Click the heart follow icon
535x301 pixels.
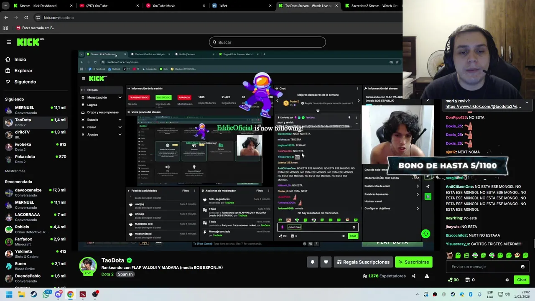[326, 262]
